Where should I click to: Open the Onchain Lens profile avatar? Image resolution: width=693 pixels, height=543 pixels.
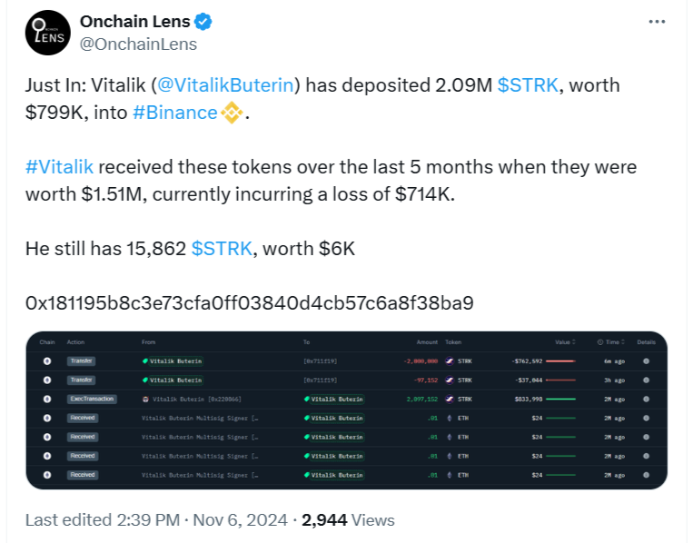[x=46, y=33]
